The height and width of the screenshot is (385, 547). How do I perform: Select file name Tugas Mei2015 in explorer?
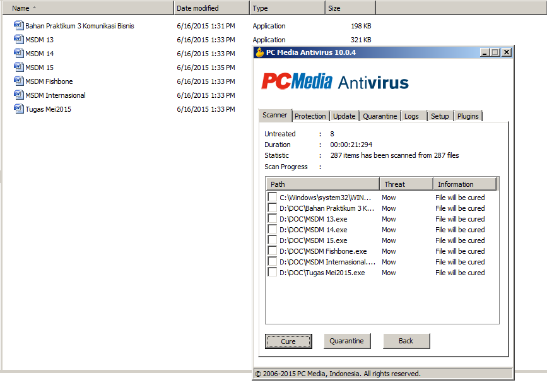[x=48, y=109]
